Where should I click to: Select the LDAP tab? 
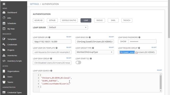coord(86,20)
